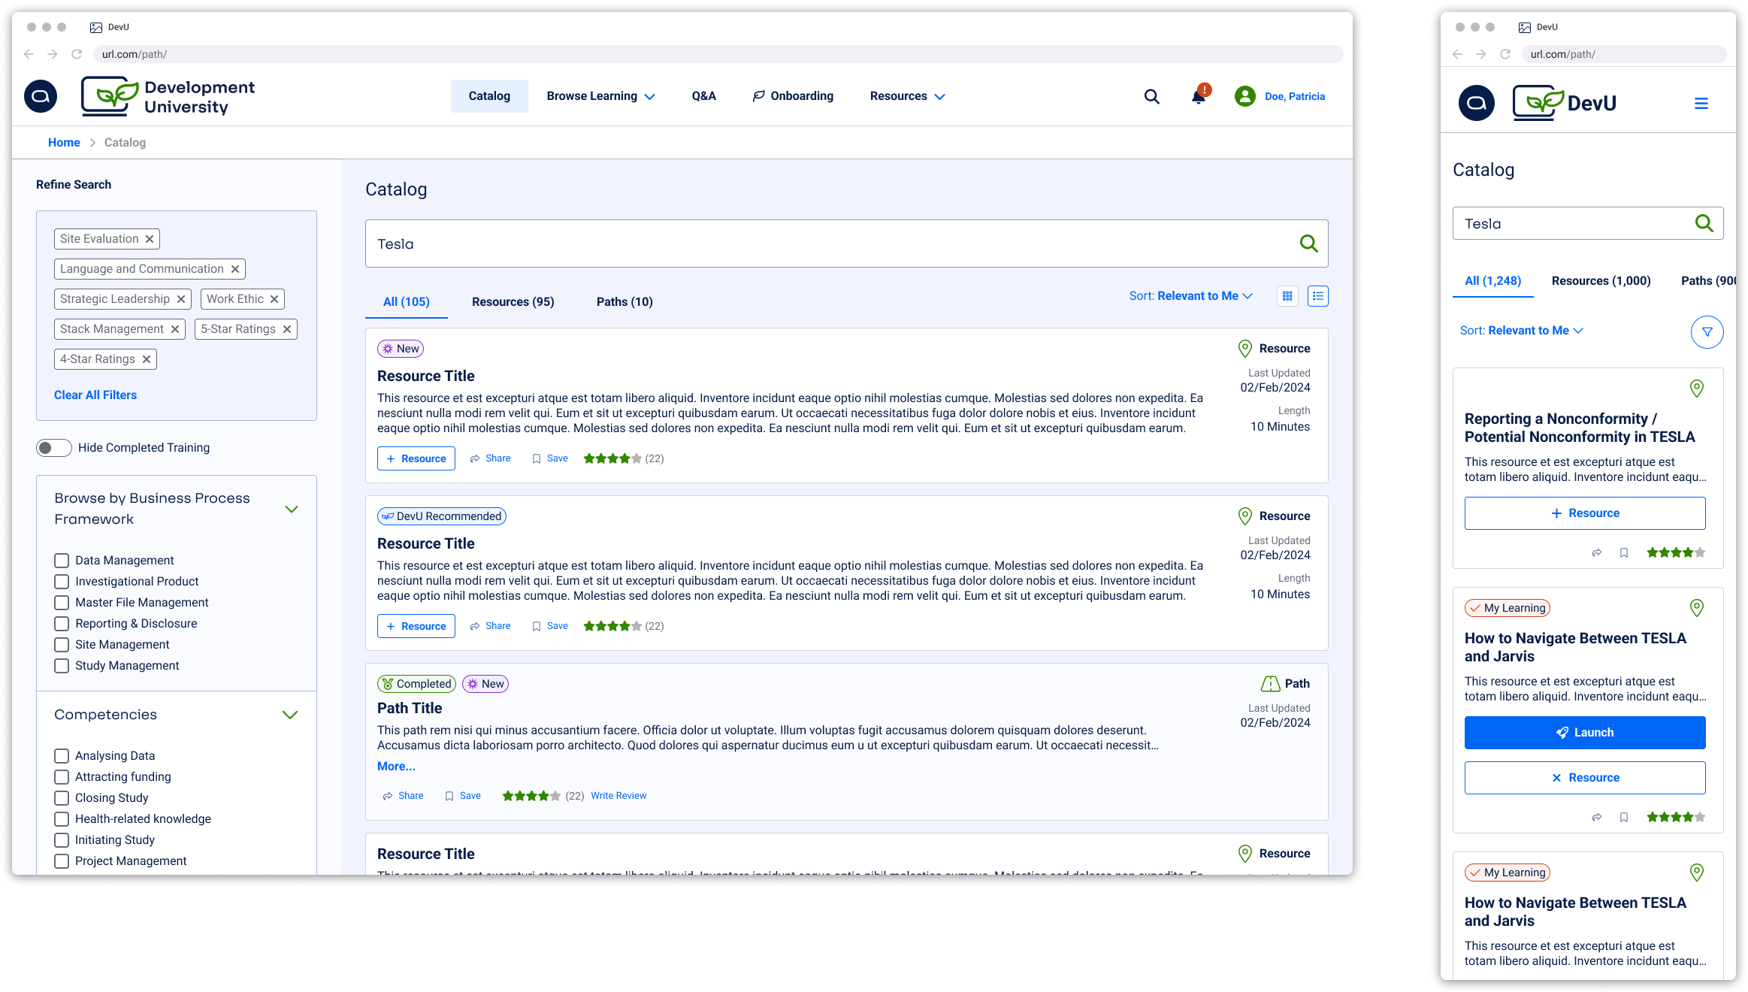The height and width of the screenshot is (992, 1748).
Task: Click the Path type icon on Path Title card
Action: pos(1270,683)
